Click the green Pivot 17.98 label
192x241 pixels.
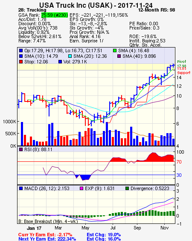(x=182, y=64)
